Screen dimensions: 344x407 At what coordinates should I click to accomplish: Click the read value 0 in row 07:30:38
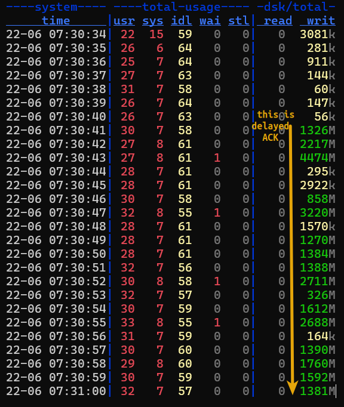pos(282,90)
